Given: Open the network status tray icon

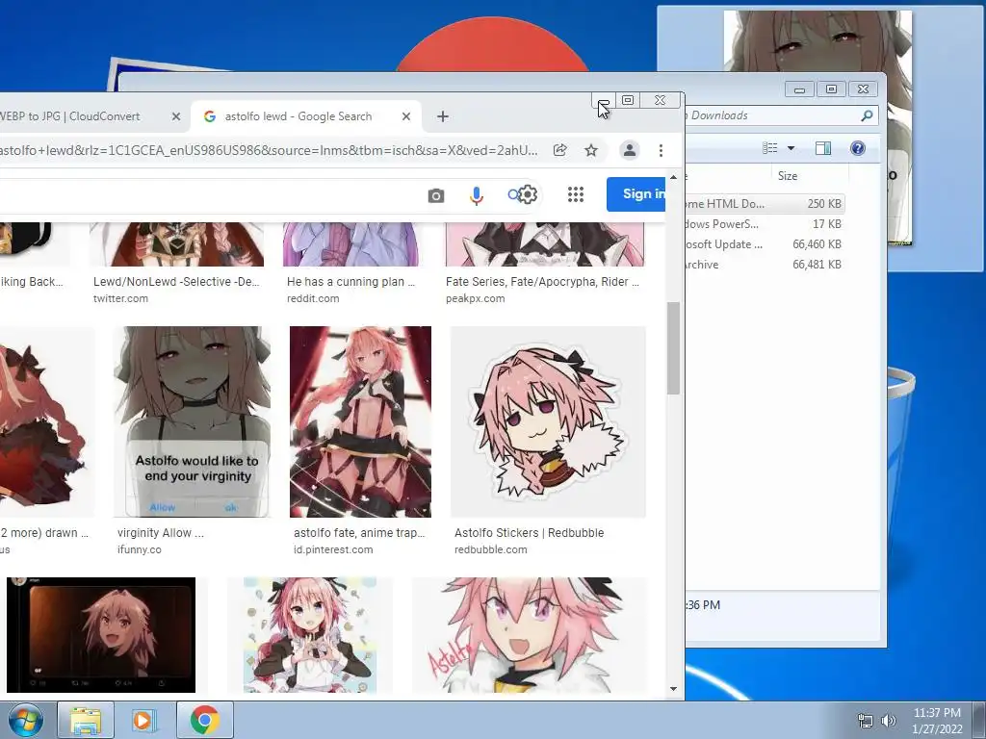Looking at the screenshot, I should [866, 721].
